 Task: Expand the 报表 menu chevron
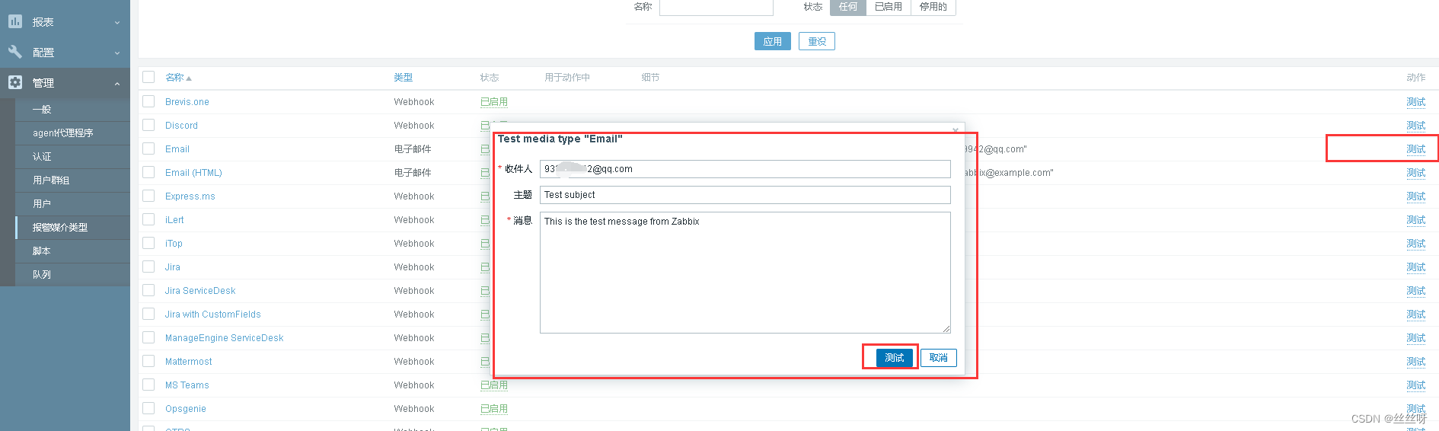117,23
